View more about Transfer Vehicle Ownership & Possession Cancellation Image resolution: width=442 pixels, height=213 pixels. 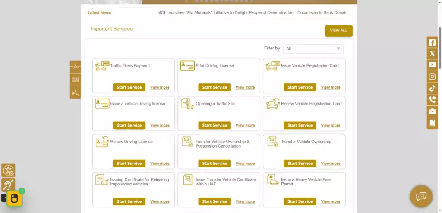245,163
